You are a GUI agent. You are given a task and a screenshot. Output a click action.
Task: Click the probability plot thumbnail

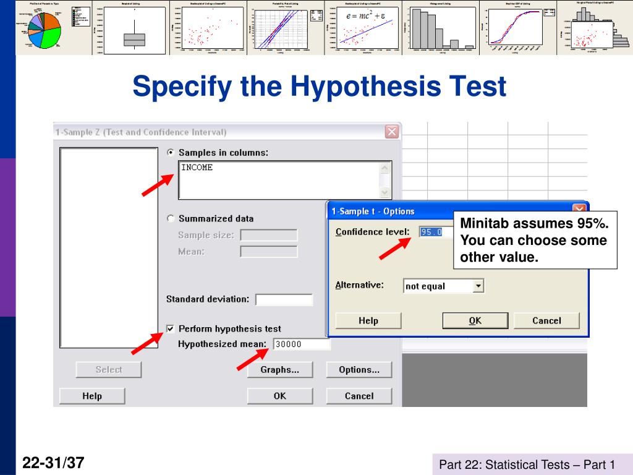click(286, 27)
